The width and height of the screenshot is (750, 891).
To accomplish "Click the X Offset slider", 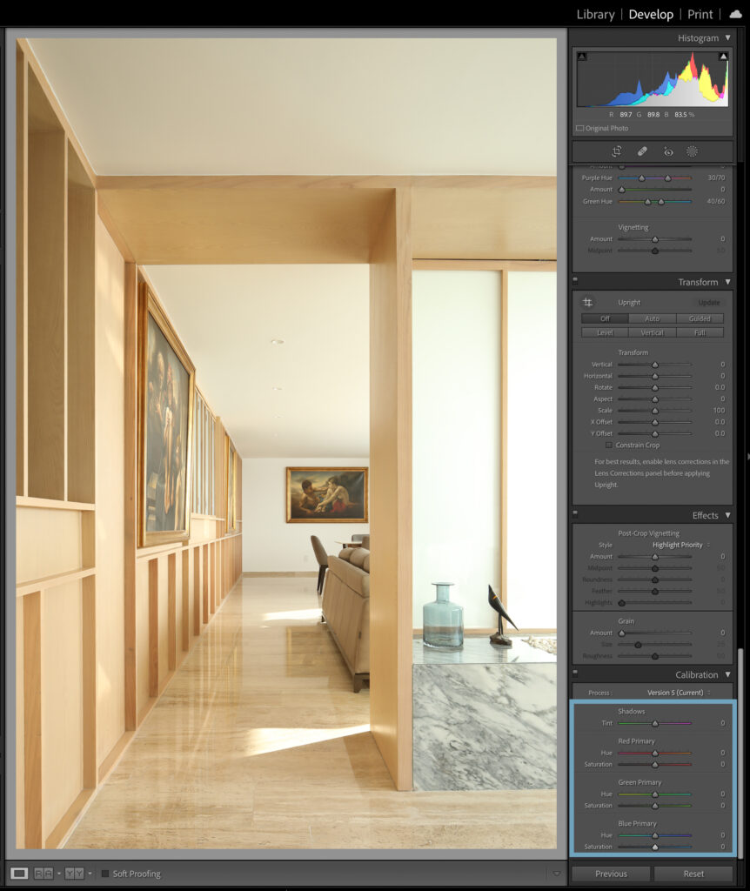I will [654, 422].
